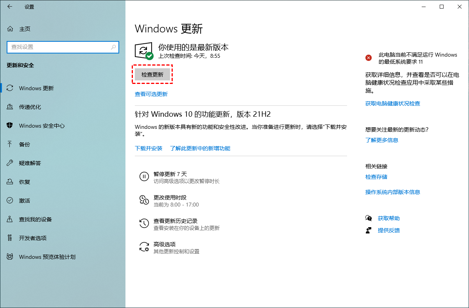
Task: Click the 相关链接 heading
Action: (x=376, y=166)
